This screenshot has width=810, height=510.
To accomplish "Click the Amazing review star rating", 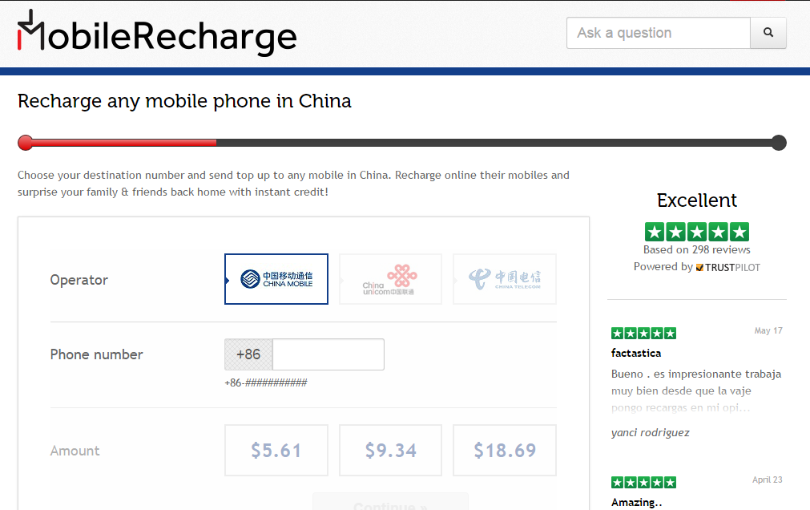I will tap(643, 483).
